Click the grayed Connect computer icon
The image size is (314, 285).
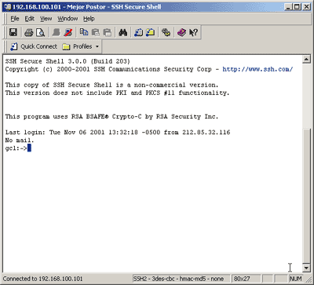coord(56,32)
